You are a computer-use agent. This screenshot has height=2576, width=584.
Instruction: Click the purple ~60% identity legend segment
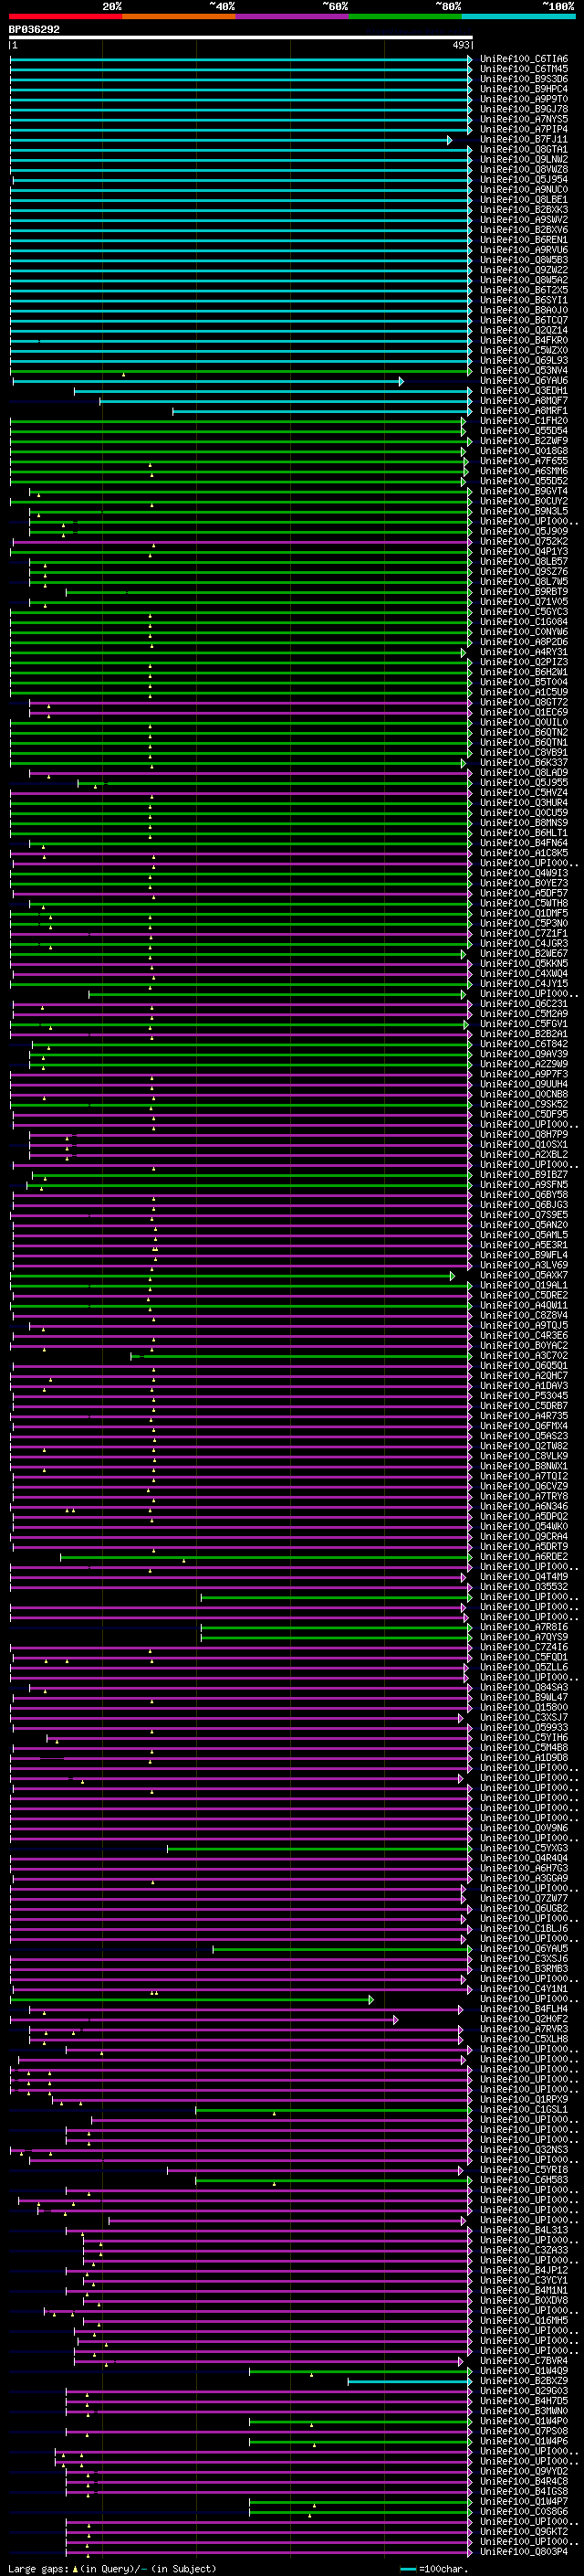[x=293, y=16]
